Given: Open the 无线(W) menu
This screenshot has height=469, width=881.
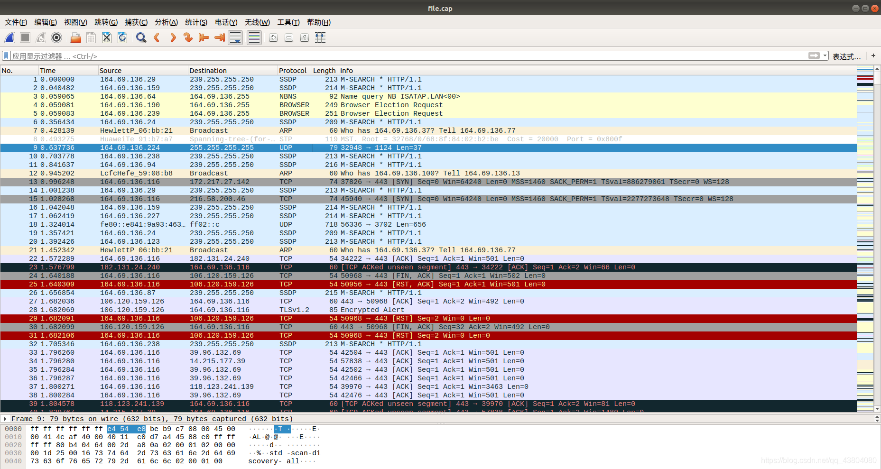Looking at the screenshot, I should tap(257, 22).
